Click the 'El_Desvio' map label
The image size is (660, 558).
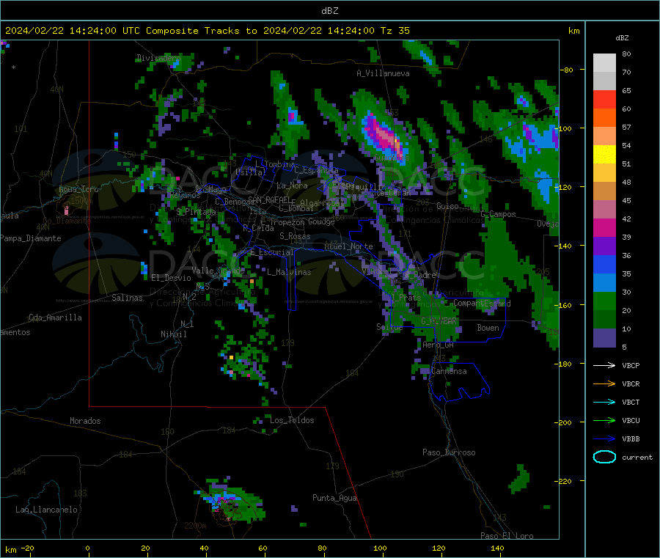click(x=172, y=278)
